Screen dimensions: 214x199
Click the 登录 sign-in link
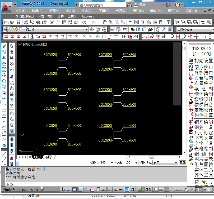click(x=142, y=5)
